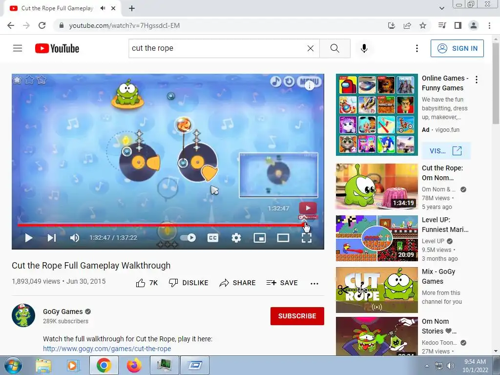Image resolution: width=500 pixels, height=375 pixels.
Task: Open Windows Media Player taskbar icon
Action: [x=73, y=365]
